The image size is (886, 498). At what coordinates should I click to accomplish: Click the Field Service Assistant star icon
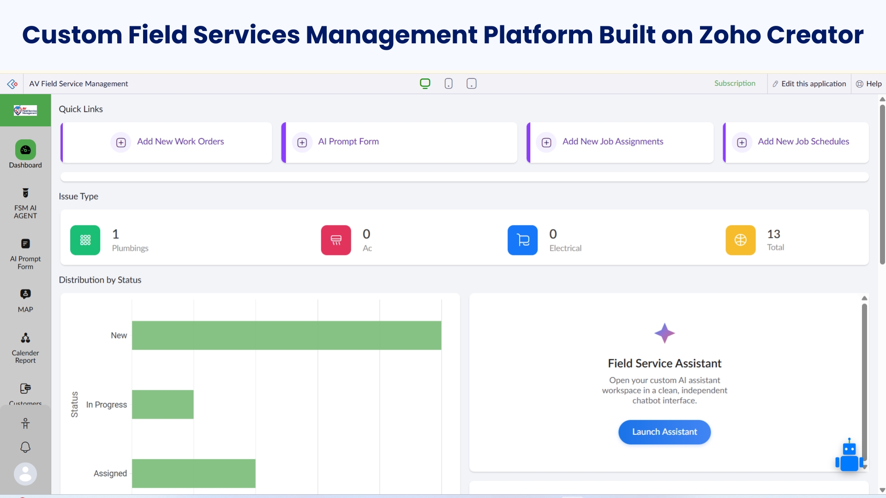coord(664,333)
